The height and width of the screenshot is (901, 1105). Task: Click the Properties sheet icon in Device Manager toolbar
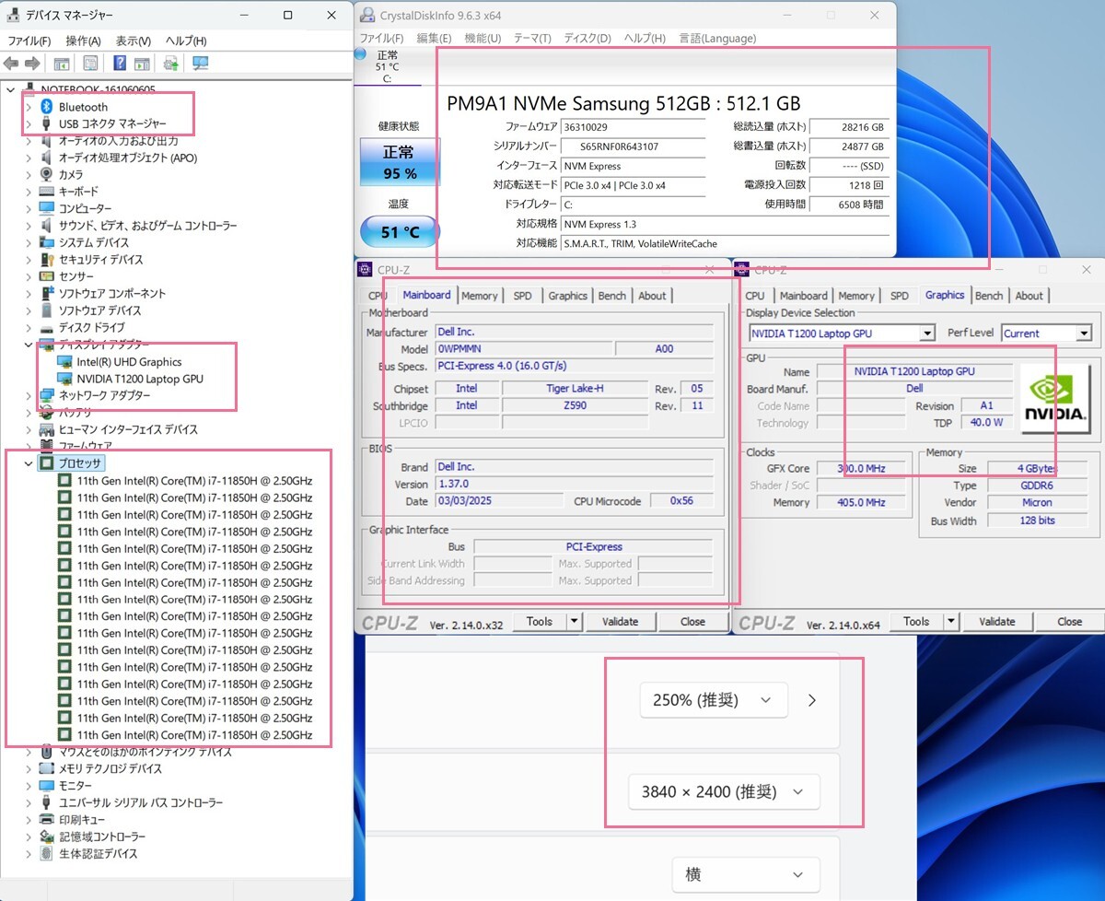click(90, 64)
